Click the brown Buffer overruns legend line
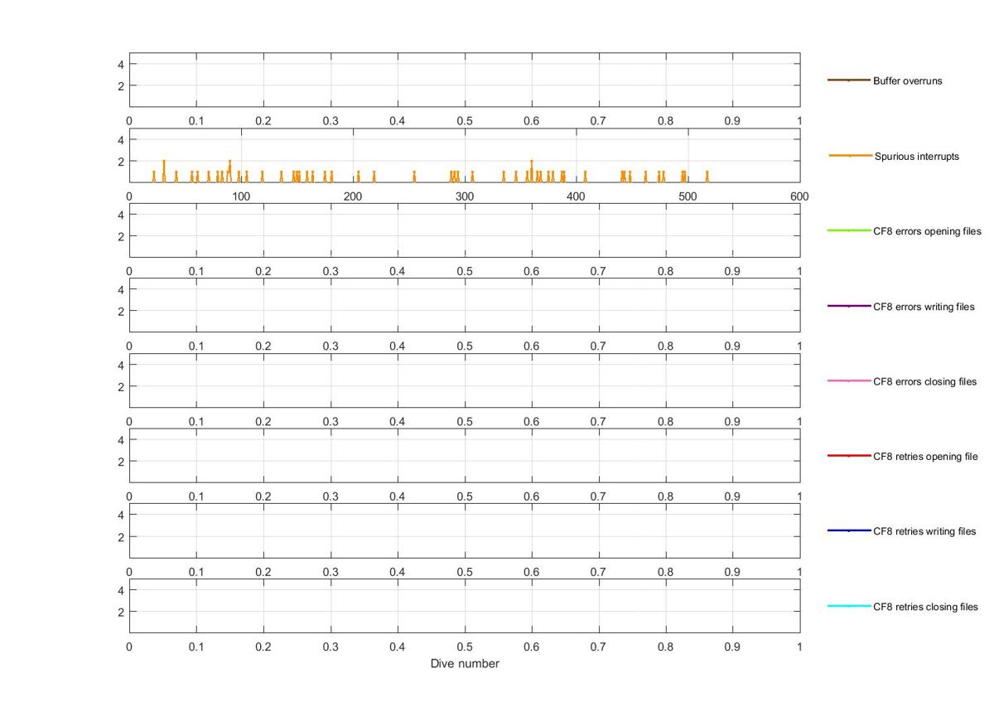Viewport: 994px width, 712px height. (x=849, y=80)
